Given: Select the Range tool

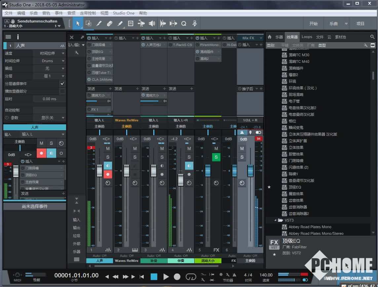Looking at the screenshot, I should pos(89,23).
